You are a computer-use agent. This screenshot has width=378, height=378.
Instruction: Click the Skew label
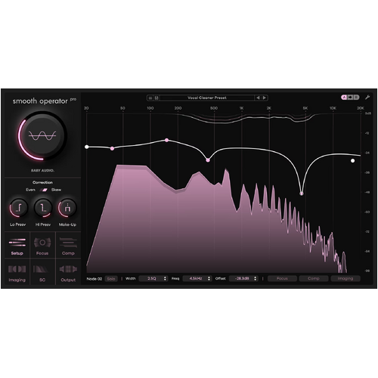[x=56, y=190]
